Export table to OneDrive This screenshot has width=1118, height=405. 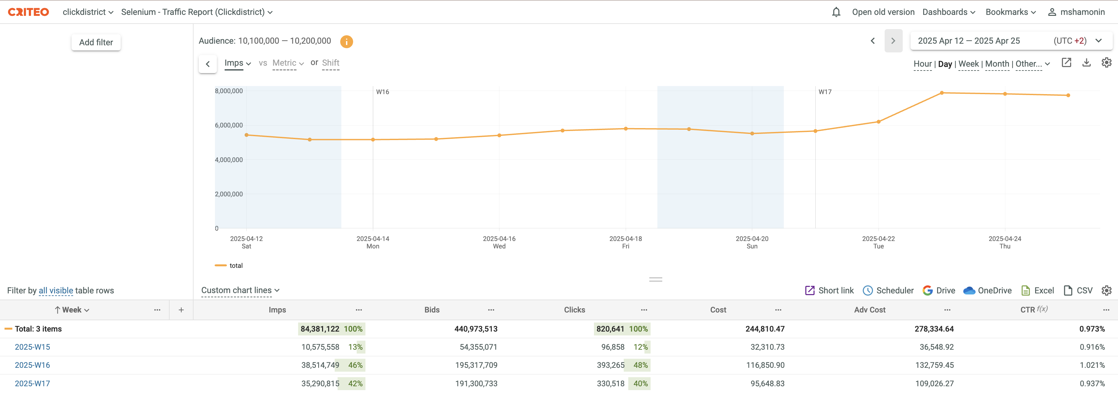coord(987,290)
